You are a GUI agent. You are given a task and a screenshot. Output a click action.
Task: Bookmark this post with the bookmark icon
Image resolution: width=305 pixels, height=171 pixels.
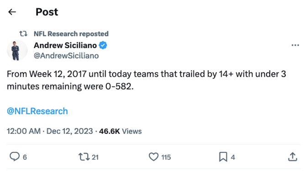(x=223, y=156)
